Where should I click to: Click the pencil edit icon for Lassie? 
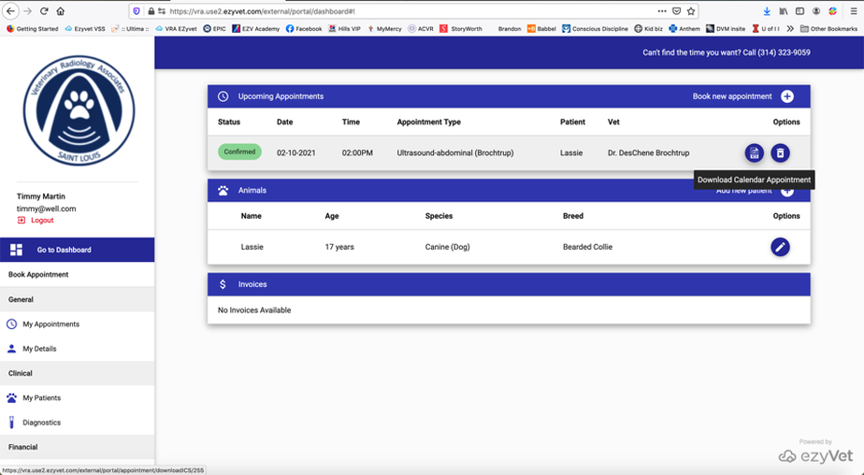(780, 247)
